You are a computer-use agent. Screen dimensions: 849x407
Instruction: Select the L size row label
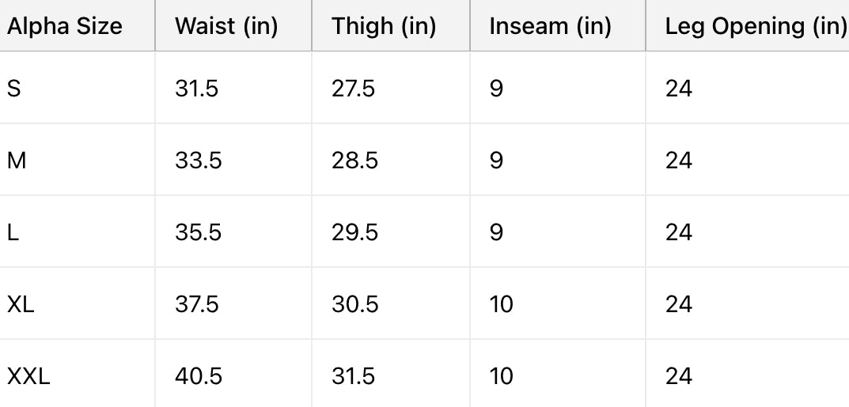click(x=13, y=232)
